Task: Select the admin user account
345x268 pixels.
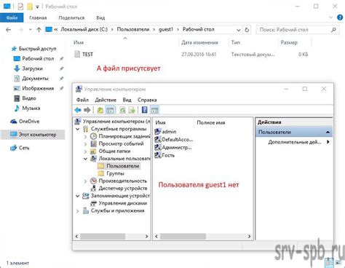Action: point(165,132)
